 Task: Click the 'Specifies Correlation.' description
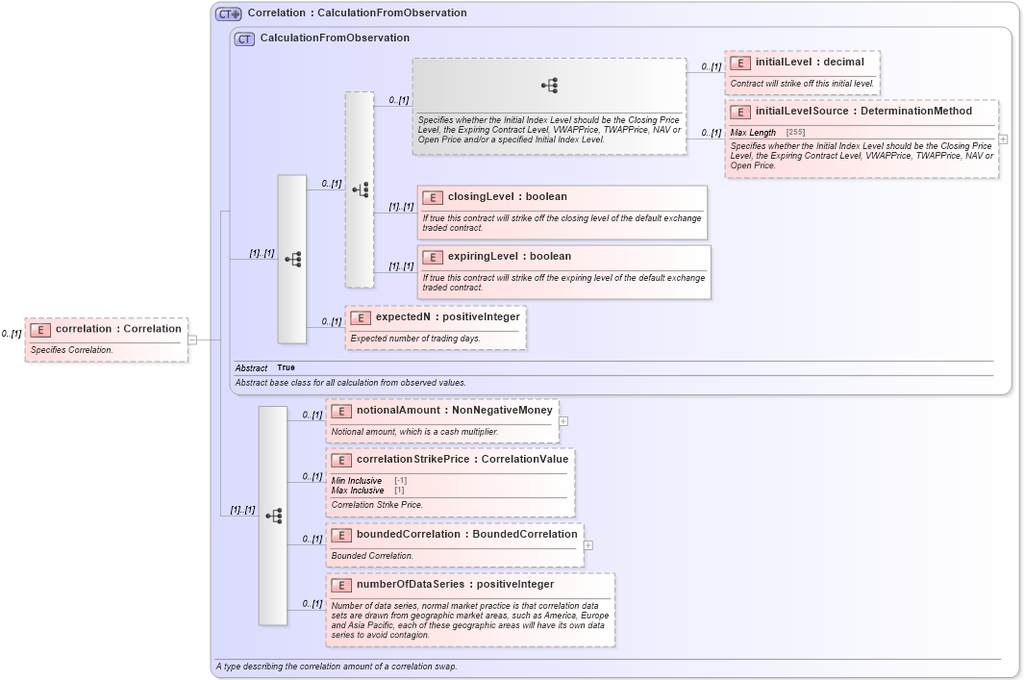(72, 349)
